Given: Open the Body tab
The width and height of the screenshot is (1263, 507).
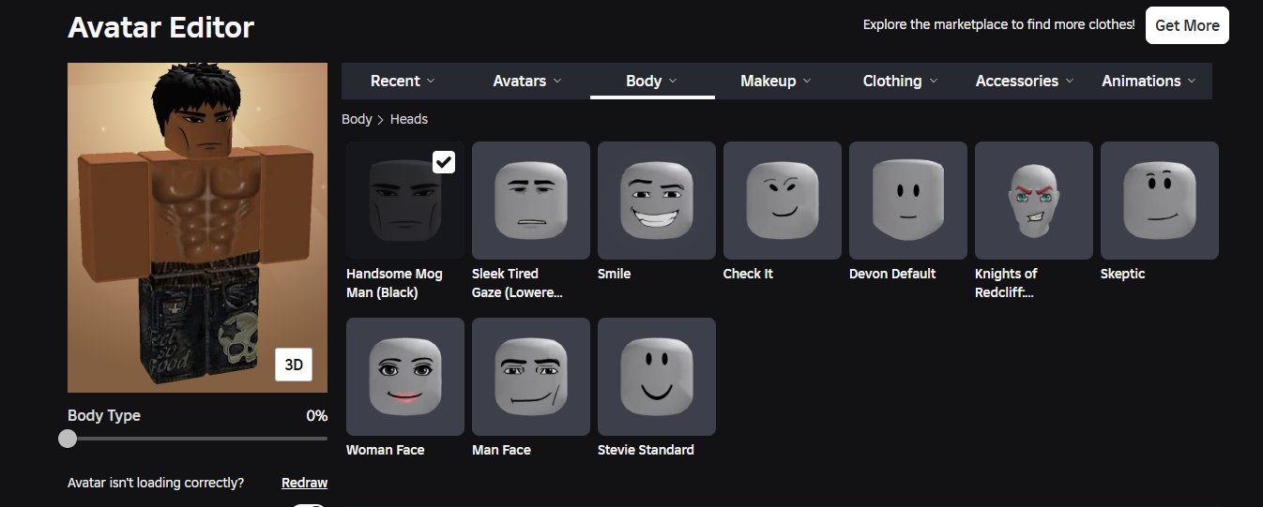Looking at the screenshot, I should (x=652, y=81).
